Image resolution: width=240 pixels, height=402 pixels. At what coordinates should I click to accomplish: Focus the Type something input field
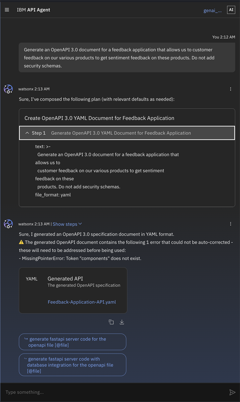pos(114,392)
